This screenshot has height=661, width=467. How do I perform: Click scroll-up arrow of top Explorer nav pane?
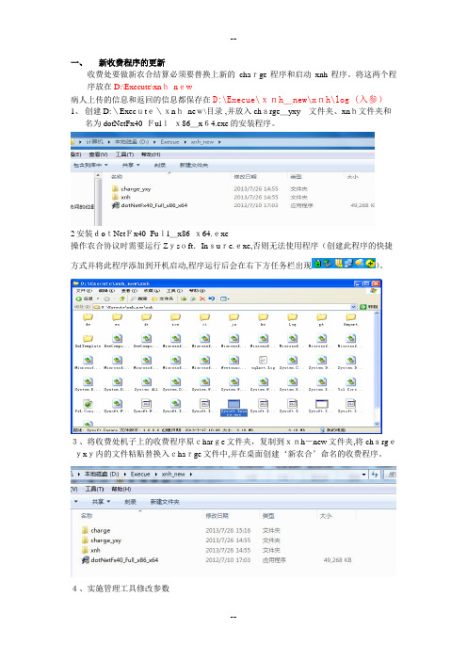point(98,175)
